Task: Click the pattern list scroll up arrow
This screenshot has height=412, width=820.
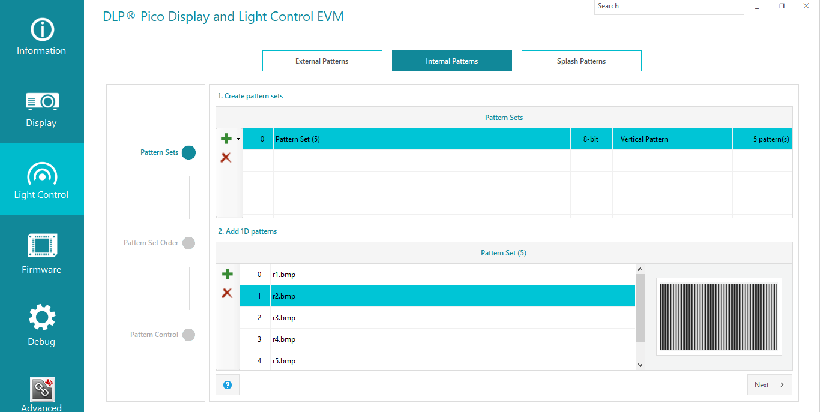Action: [640, 269]
